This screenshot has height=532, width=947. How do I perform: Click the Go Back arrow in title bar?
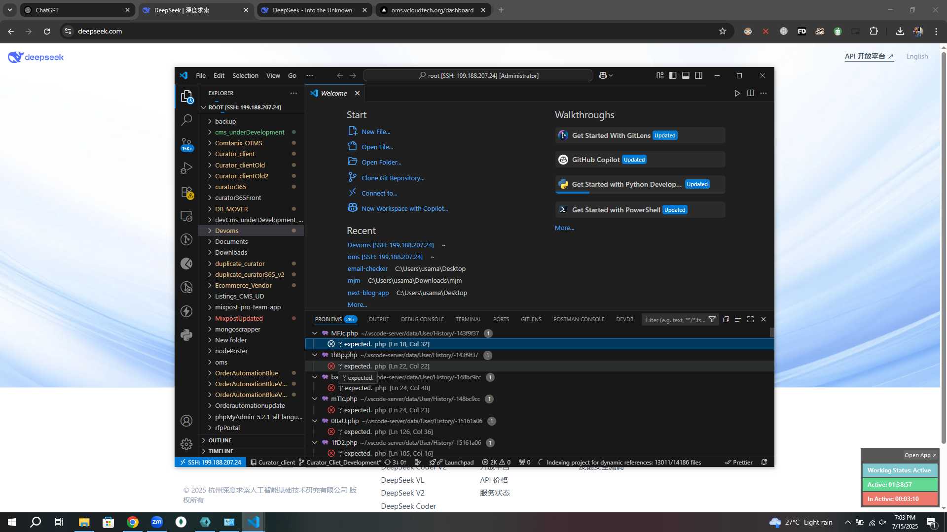pos(340,75)
